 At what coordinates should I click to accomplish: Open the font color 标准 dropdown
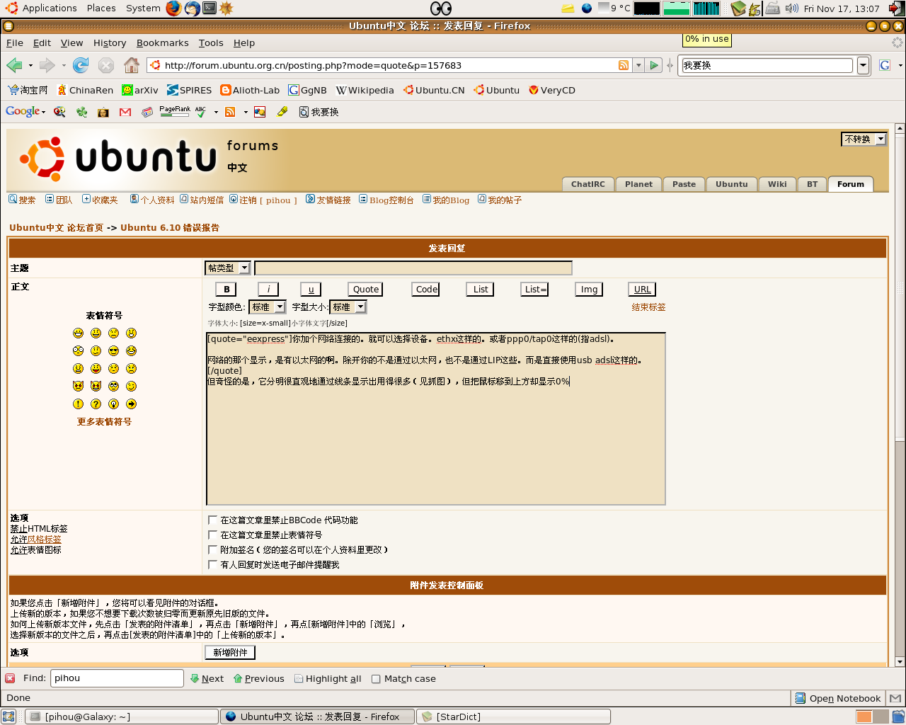pos(267,307)
